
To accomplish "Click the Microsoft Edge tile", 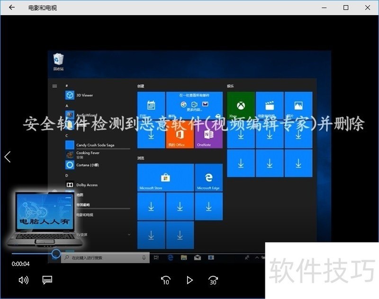I will pyautogui.click(x=208, y=178).
